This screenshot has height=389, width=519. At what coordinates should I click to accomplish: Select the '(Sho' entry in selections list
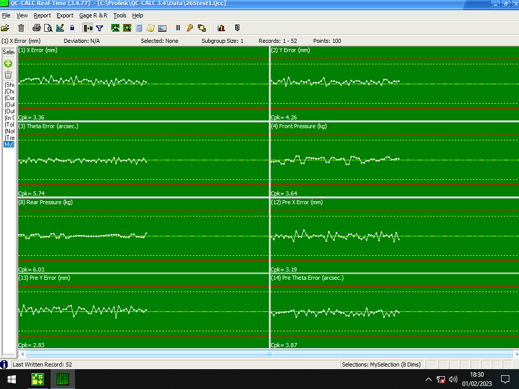tap(9, 85)
